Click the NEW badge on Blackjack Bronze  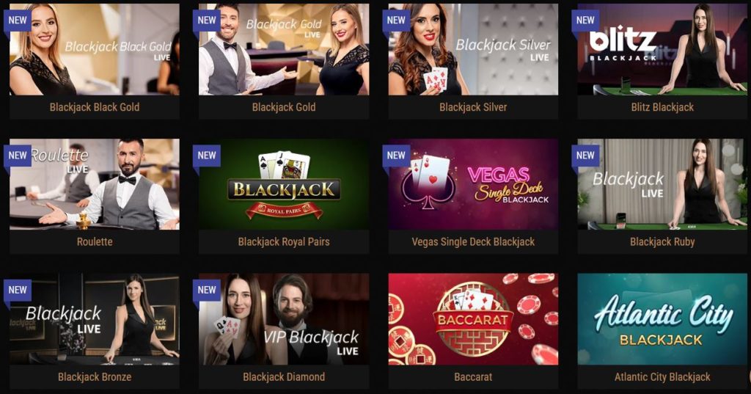point(18,291)
